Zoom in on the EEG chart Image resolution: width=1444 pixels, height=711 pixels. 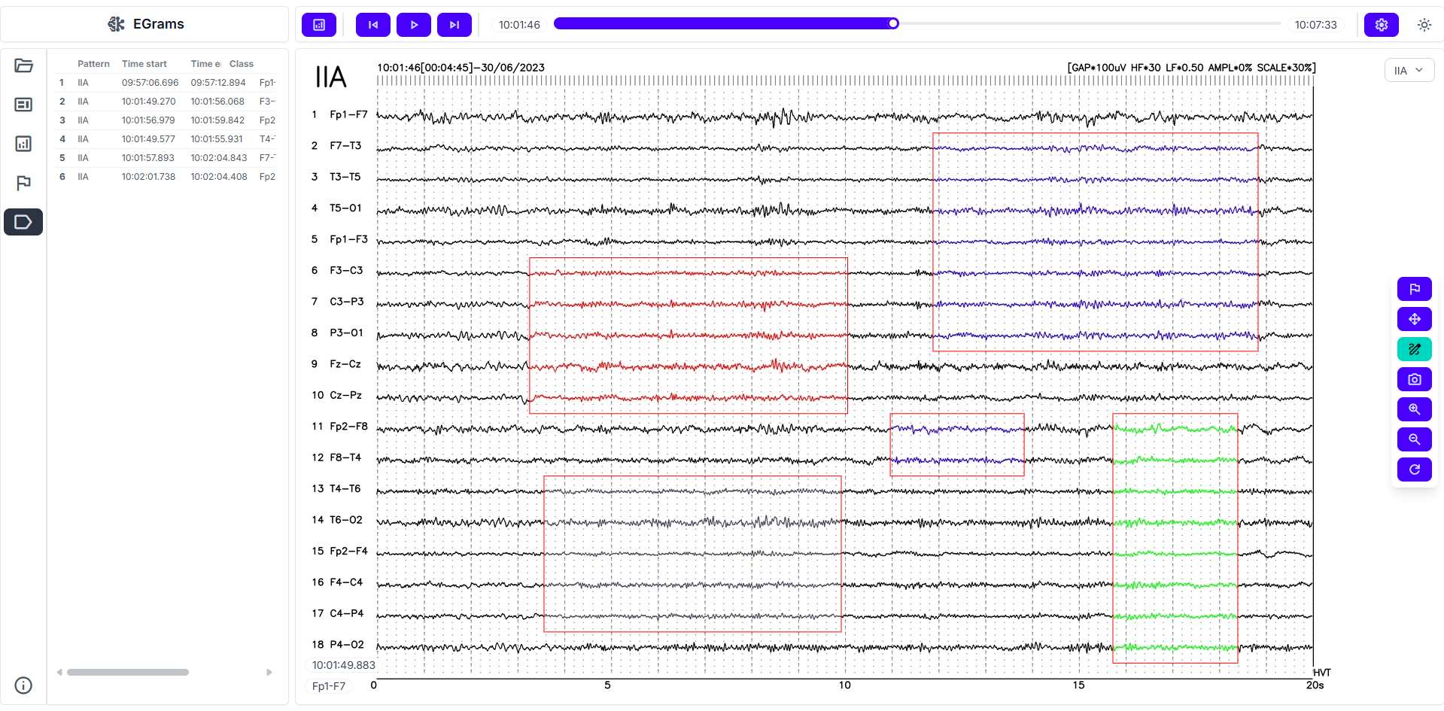tap(1414, 409)
